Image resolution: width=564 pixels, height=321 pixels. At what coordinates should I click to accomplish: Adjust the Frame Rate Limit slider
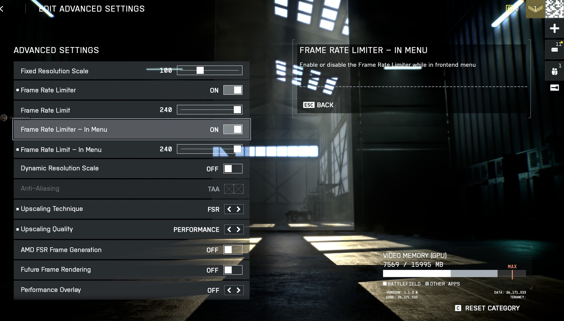click(210, 110)
